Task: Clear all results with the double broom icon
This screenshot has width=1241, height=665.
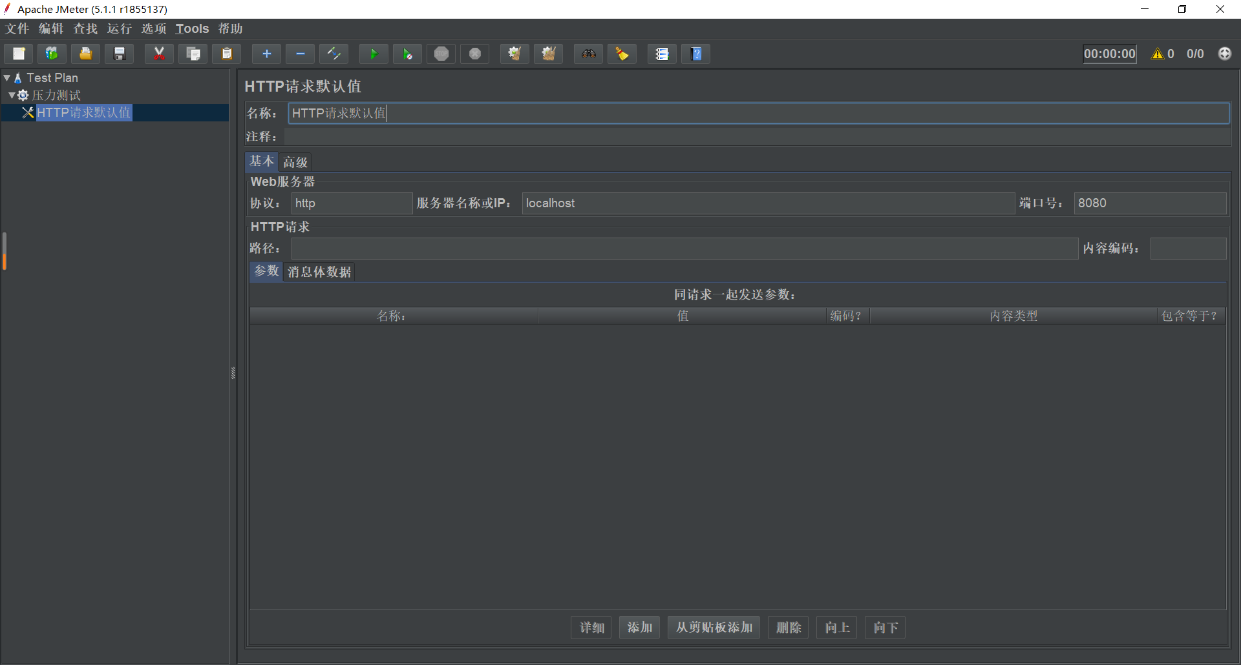Action: click(x=549, y=54)
